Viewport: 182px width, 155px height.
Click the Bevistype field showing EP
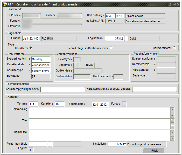[x=41, y=76]
